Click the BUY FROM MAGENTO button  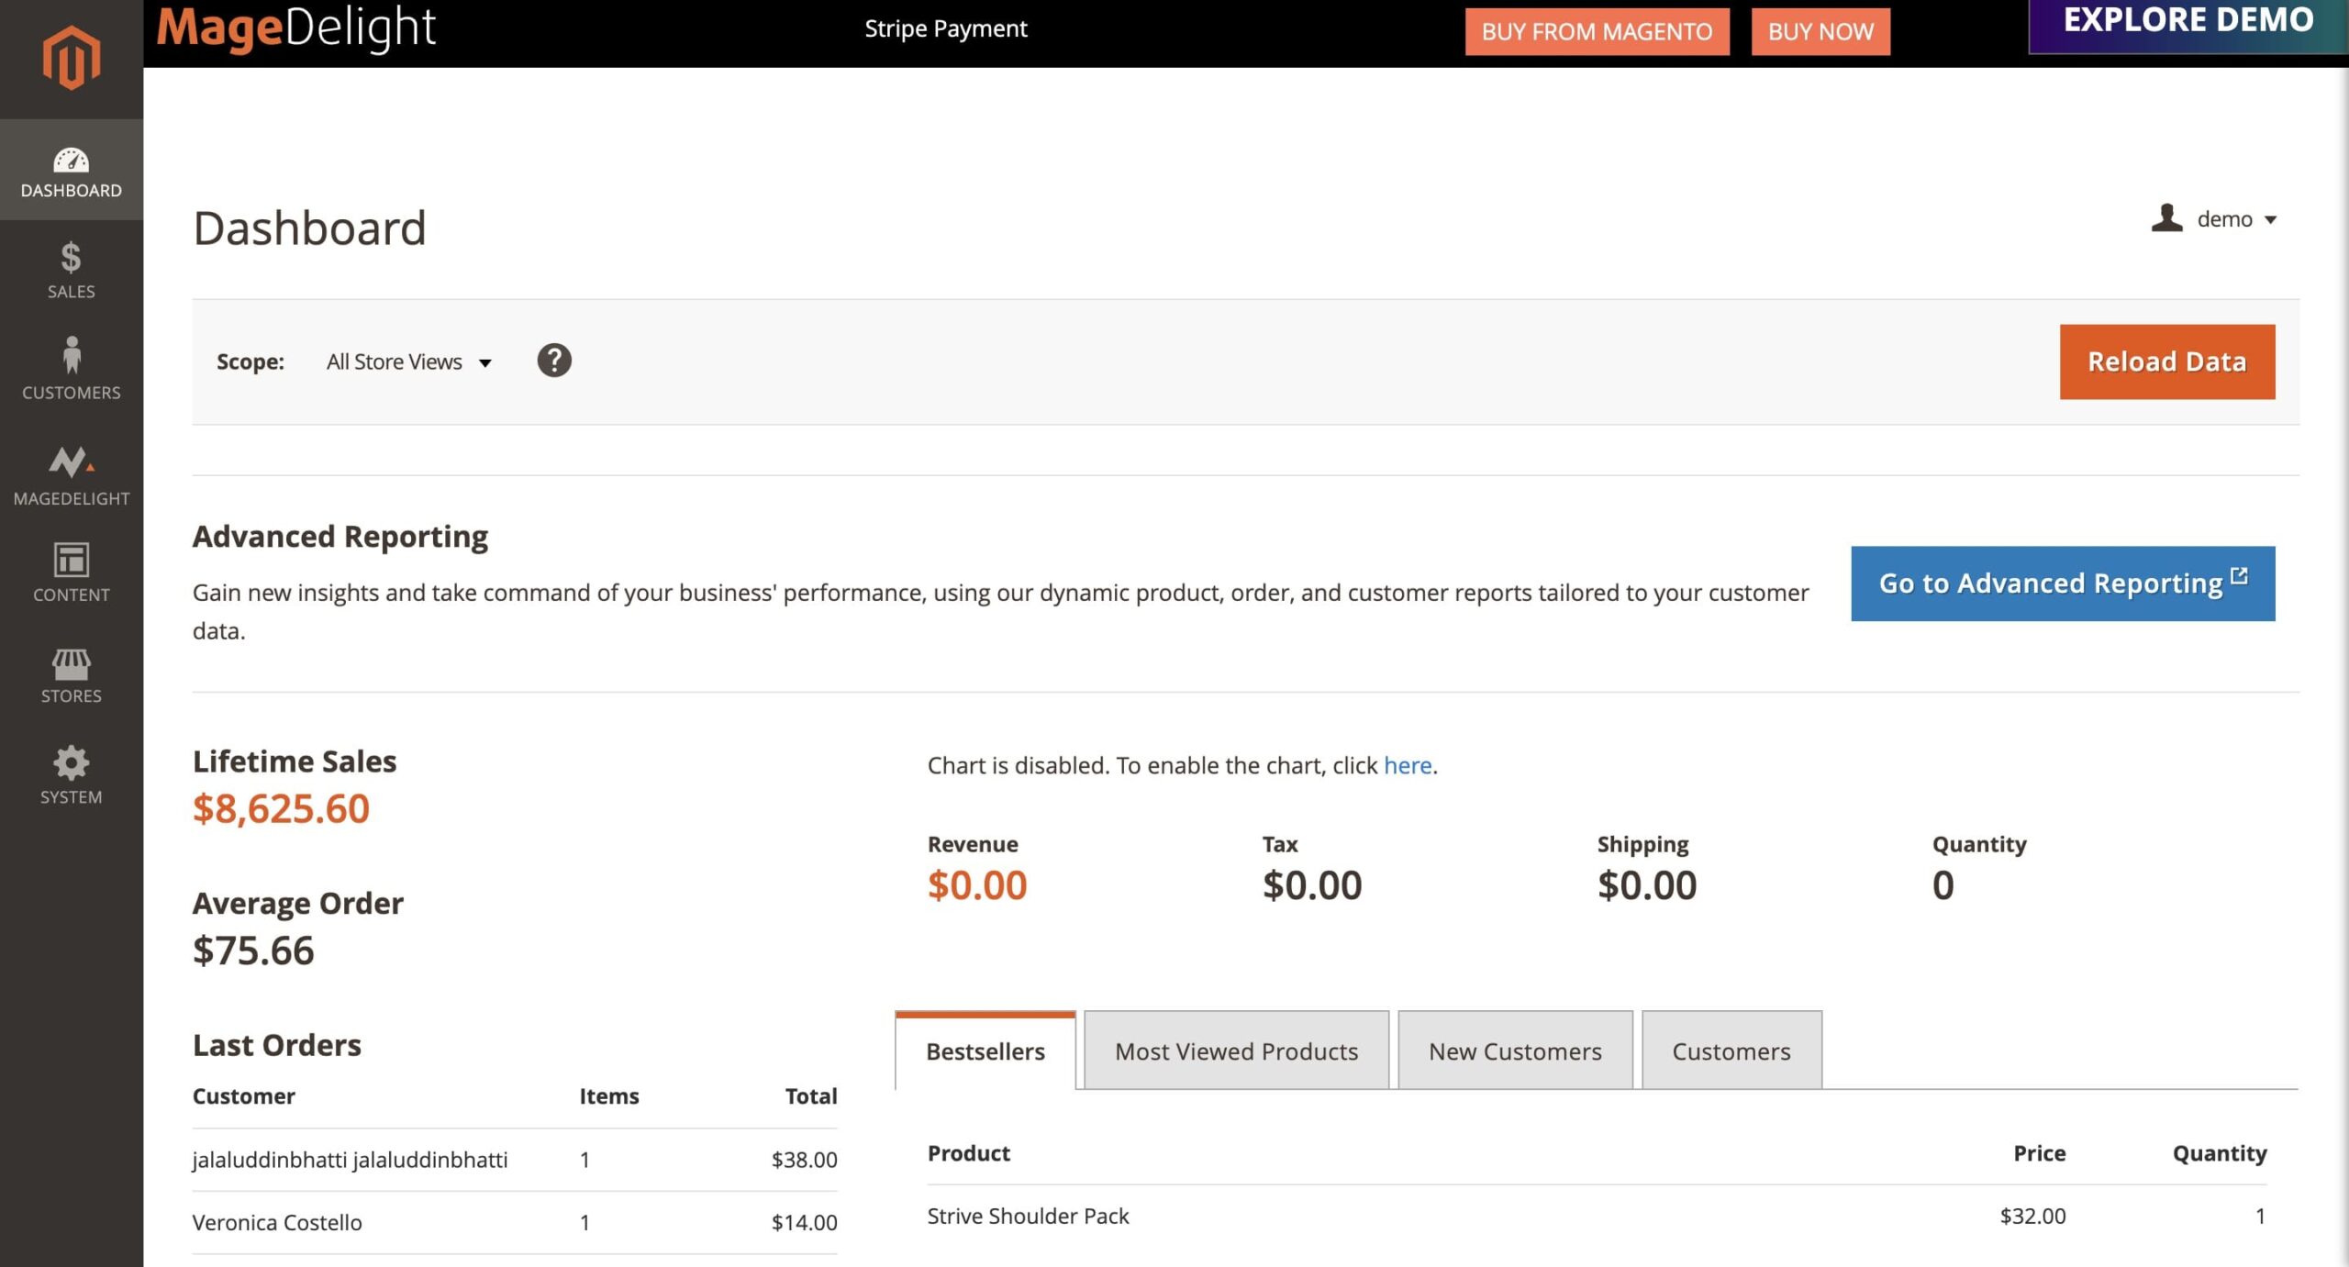point(1597,31)
